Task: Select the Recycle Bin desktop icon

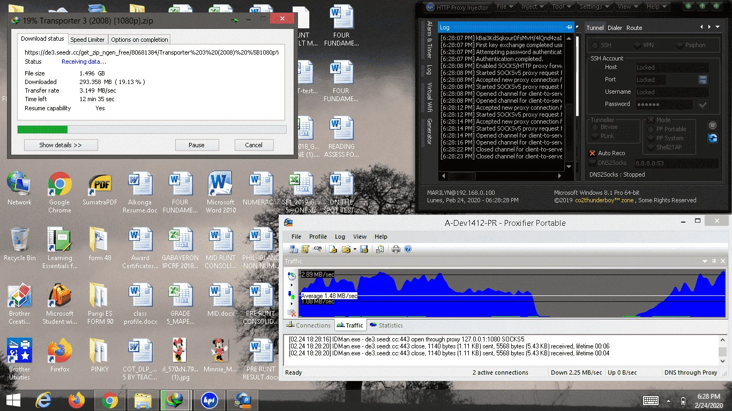Action: [x=19, y=245]
